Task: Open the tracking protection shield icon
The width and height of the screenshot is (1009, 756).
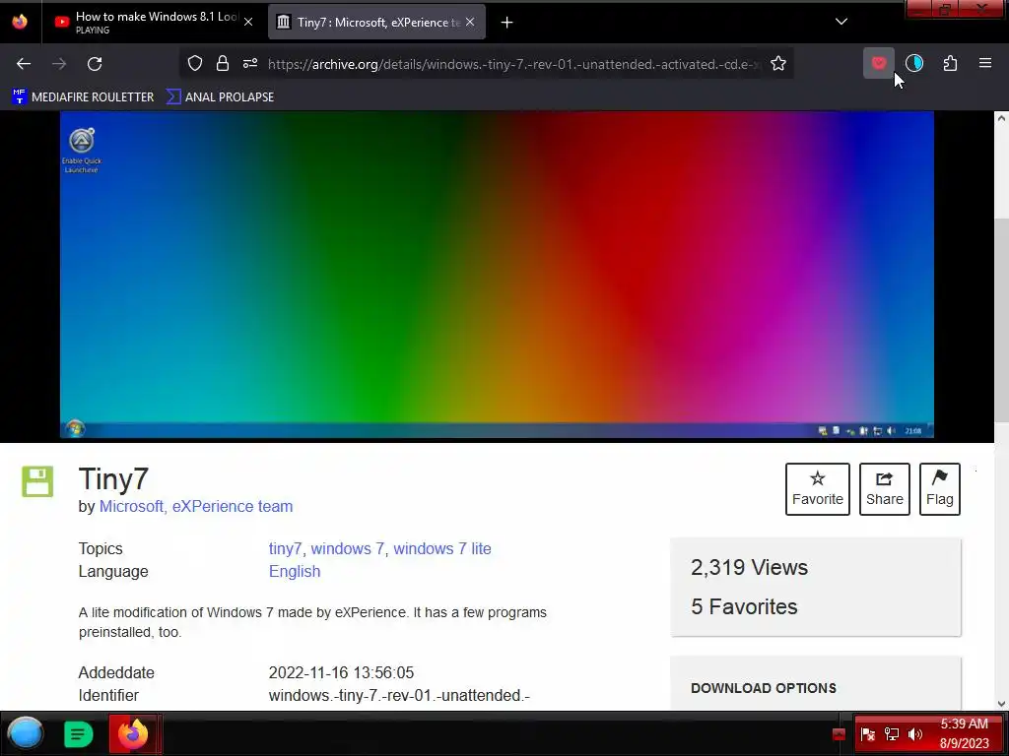Action: [195, 63]
